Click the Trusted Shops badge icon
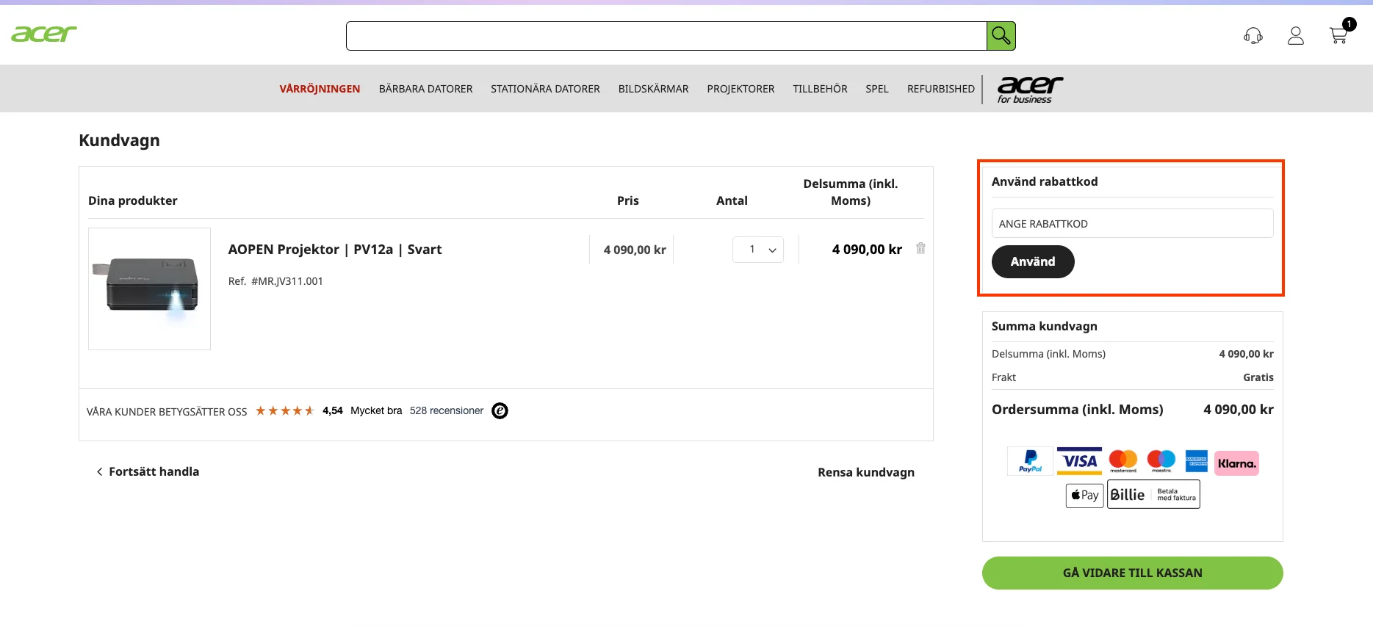The width and height of the screenshot is (1373, 627). [500, 411]
